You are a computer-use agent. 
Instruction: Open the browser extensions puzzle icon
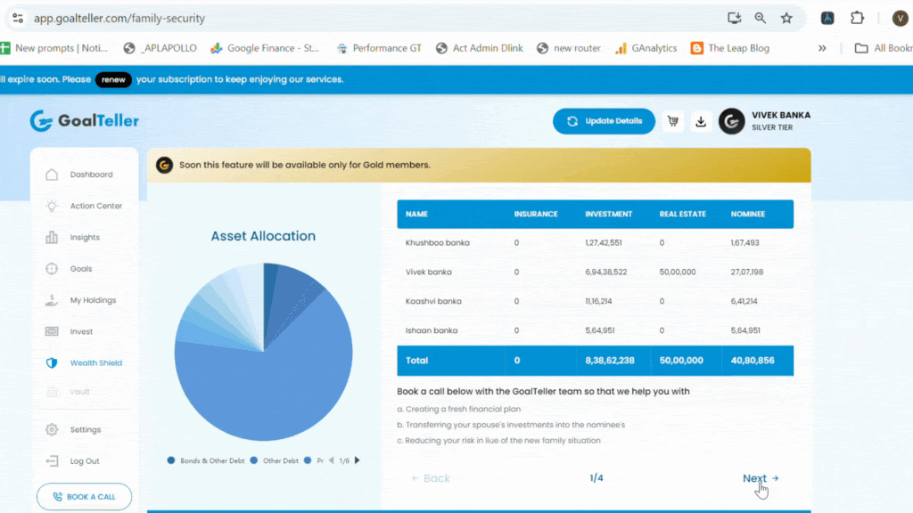pos(857,18)
